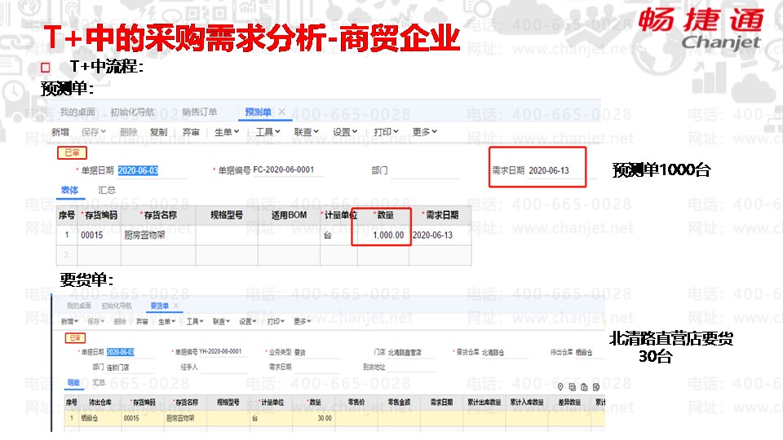Click 单据编号 field YH-2020-06-0001
The width and height of the screenshot is (783, 440).
click(x=223, y=352)
